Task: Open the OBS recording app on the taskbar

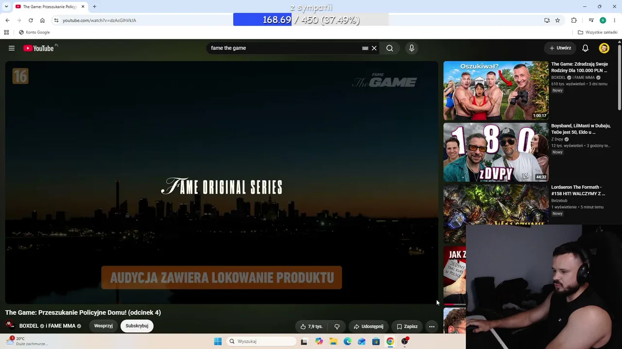Action: click(x=405, y=341)
